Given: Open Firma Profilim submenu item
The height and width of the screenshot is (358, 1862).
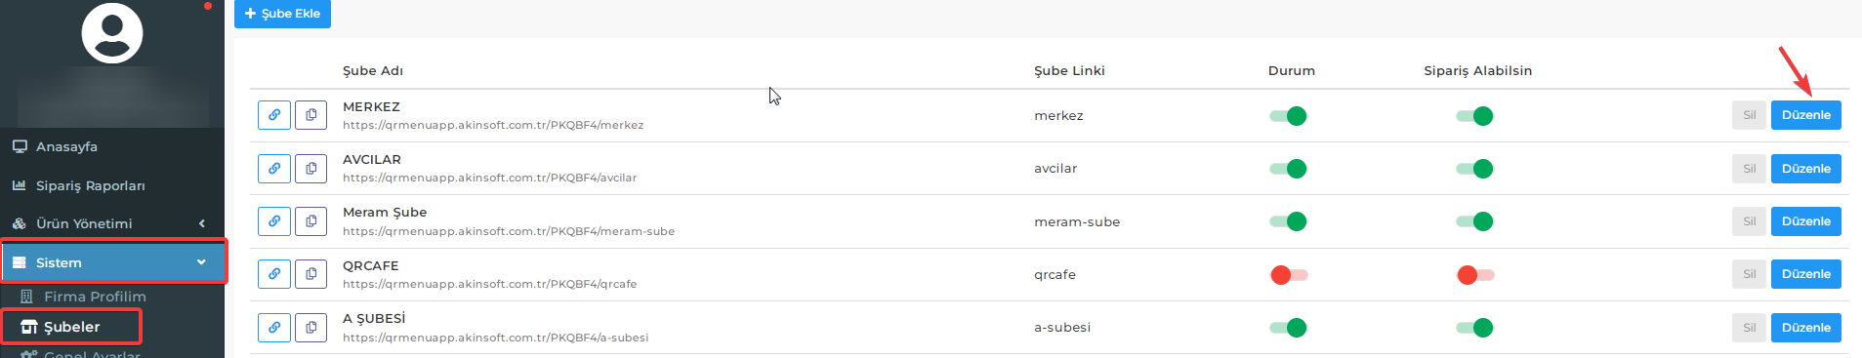Looking at the screenshot, I should pos(95,297).
